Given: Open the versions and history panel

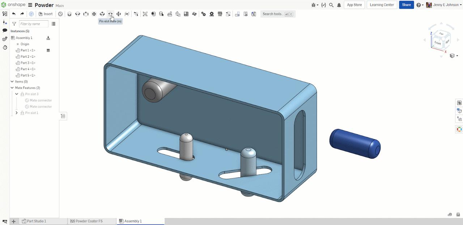Looking at the screenshot, I should (5, 47).
